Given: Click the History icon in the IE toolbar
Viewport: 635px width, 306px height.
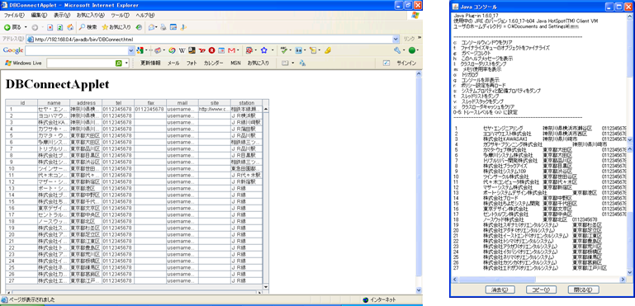Looking at the screenshot, I should pos(139,27).
